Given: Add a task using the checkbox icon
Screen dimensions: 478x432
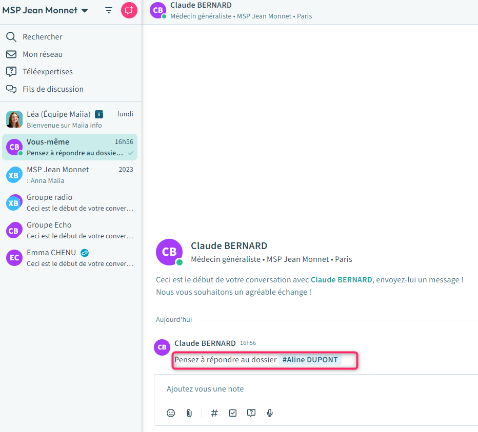Looking at the screenshot, I should pos(233,413).
